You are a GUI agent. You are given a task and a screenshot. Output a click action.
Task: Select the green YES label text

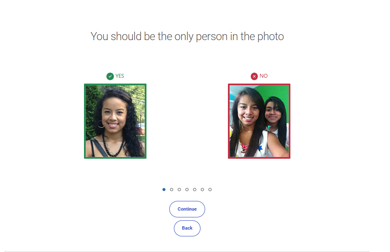click(119, 76)
